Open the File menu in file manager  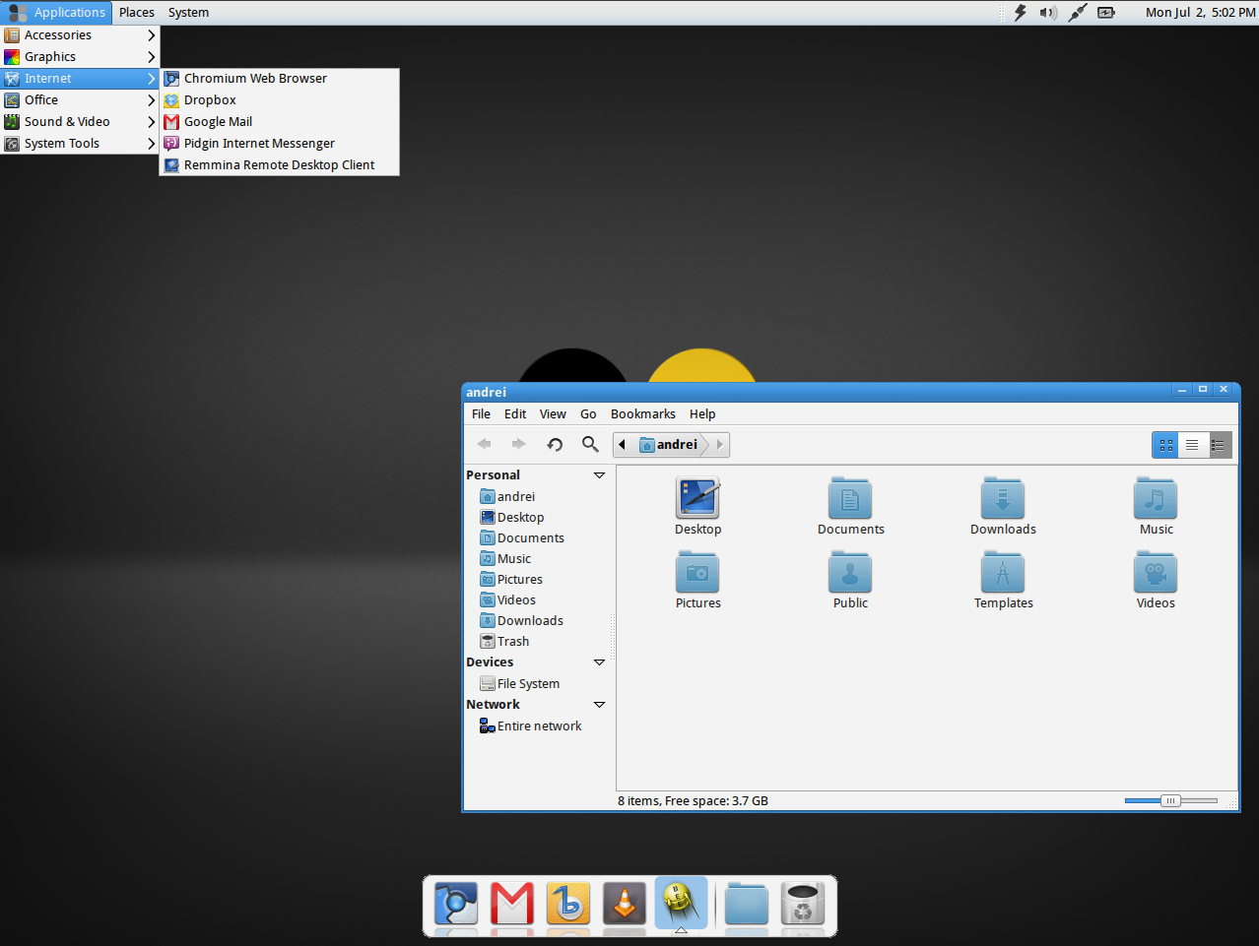point(481,414)
